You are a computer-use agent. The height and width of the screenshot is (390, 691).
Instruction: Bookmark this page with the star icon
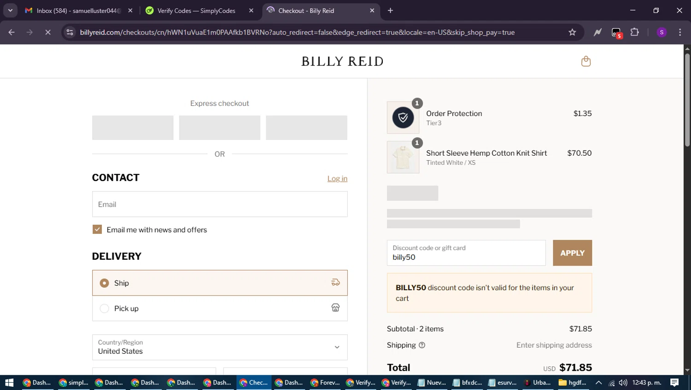tap(572, 32)
